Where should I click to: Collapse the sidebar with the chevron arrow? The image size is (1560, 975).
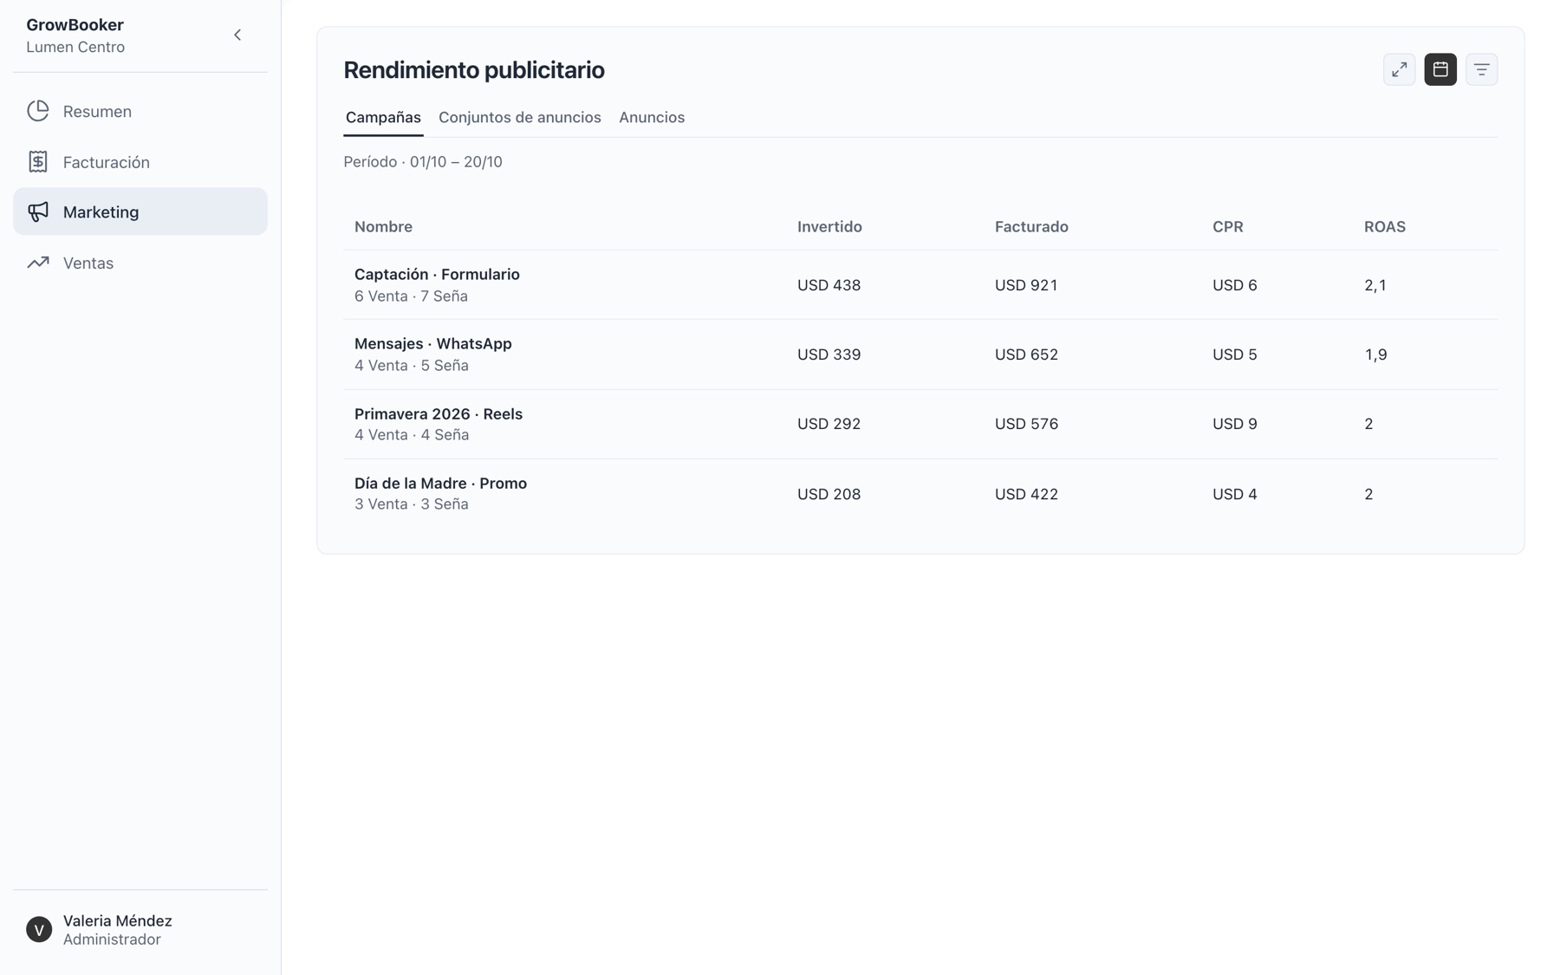pos(237,36)
